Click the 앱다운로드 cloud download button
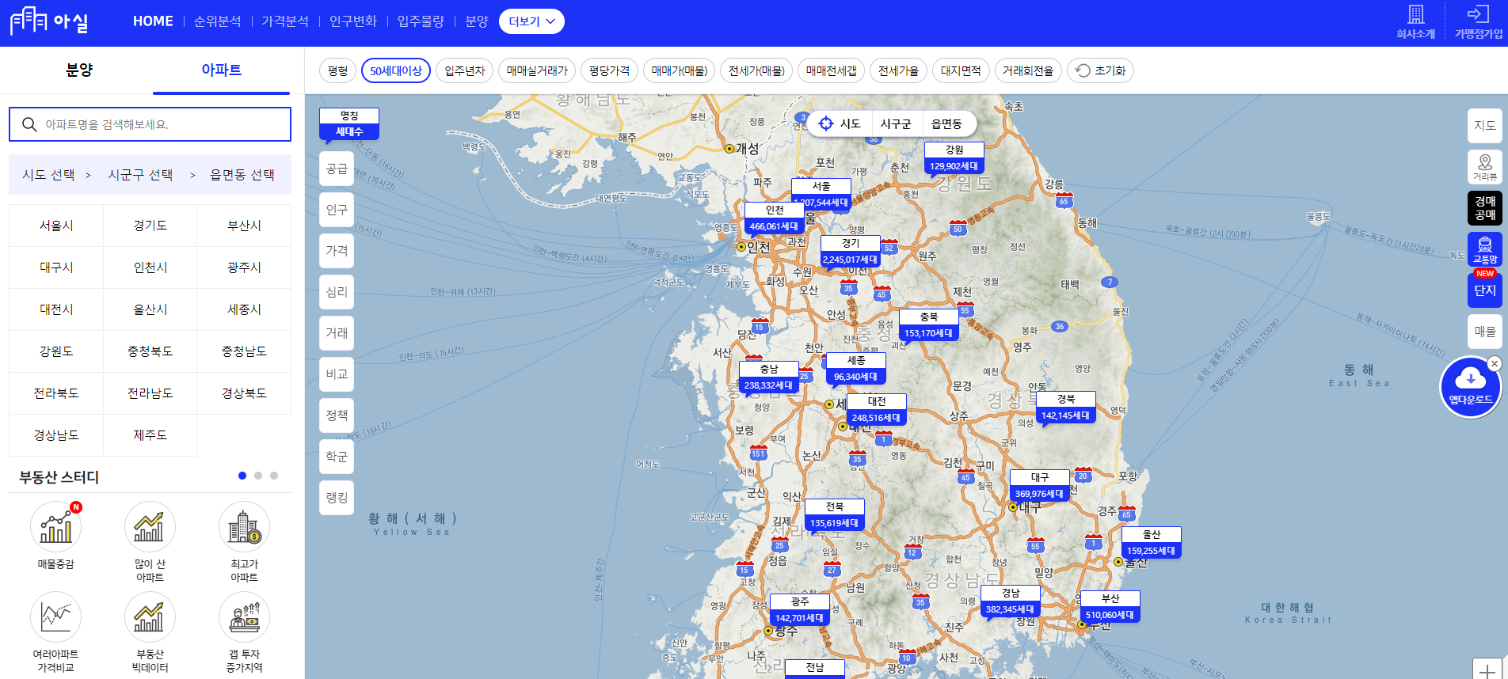Screen dimensions: 1508x679 point(1470,387)
